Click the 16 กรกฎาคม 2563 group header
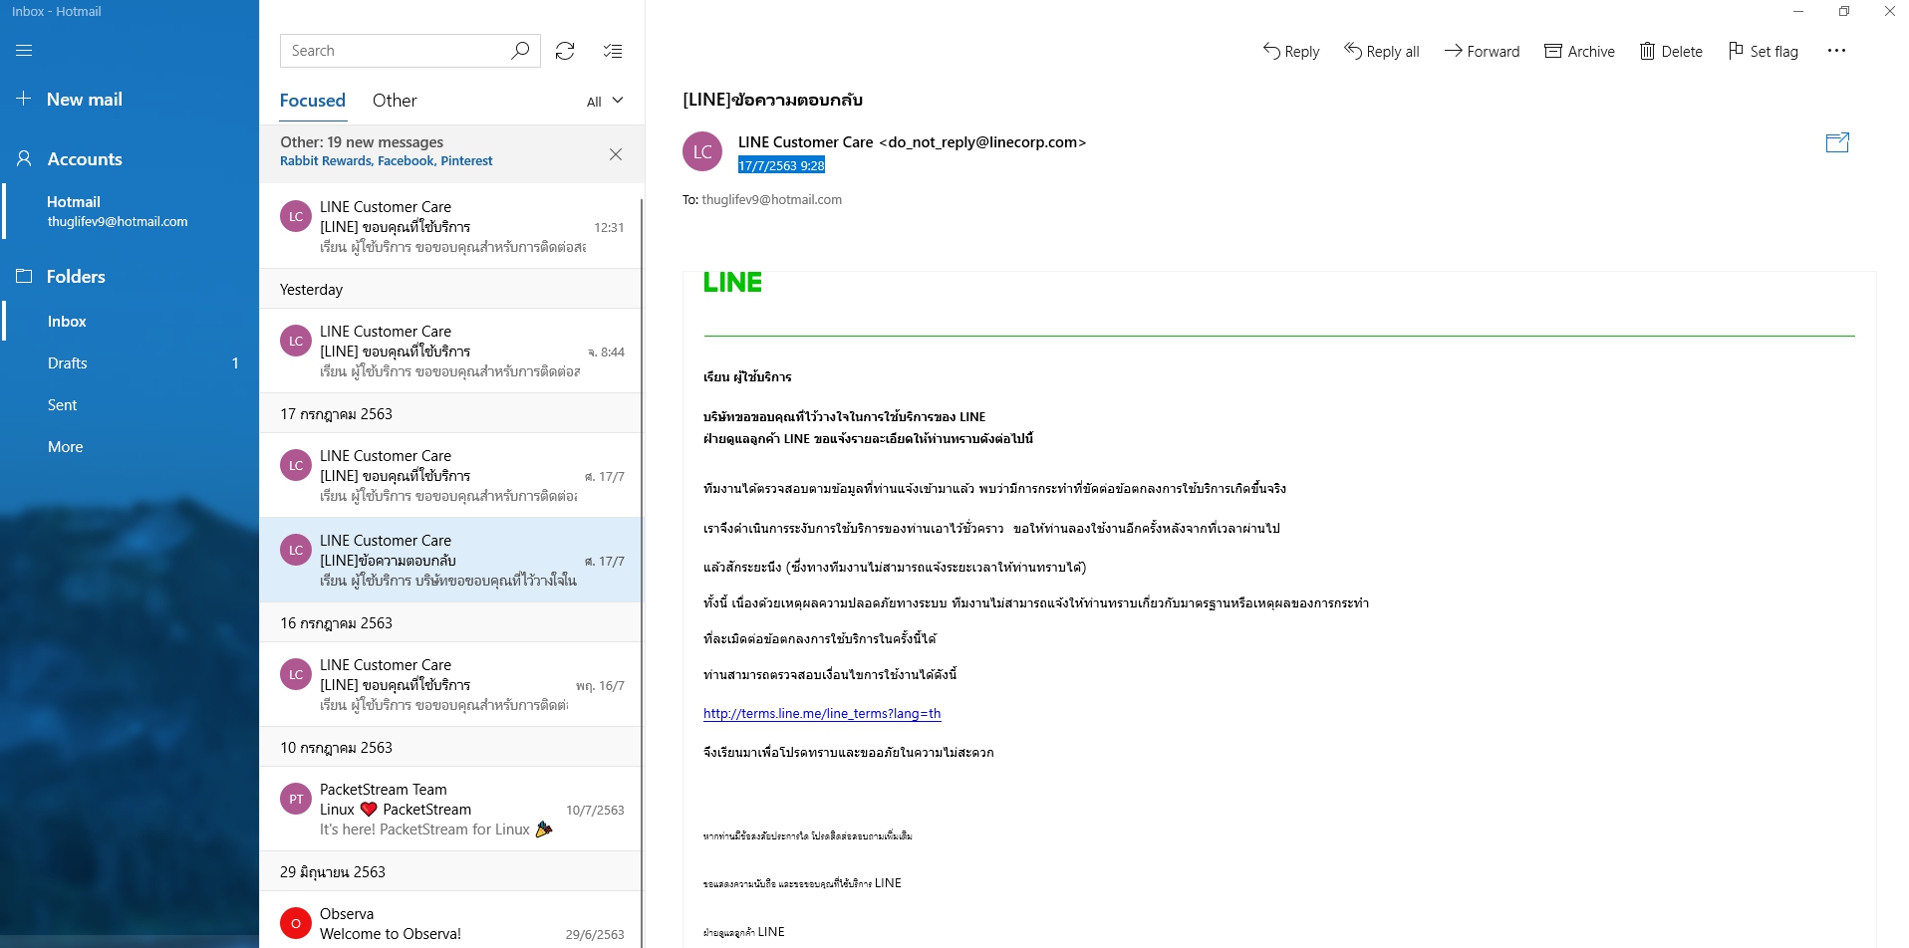Image resolution: width=1909 pixels, height=948 pixels. point(451,622)
